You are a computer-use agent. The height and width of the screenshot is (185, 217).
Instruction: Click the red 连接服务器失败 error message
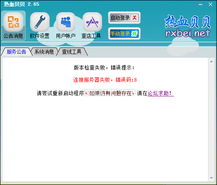pos(105,80)
